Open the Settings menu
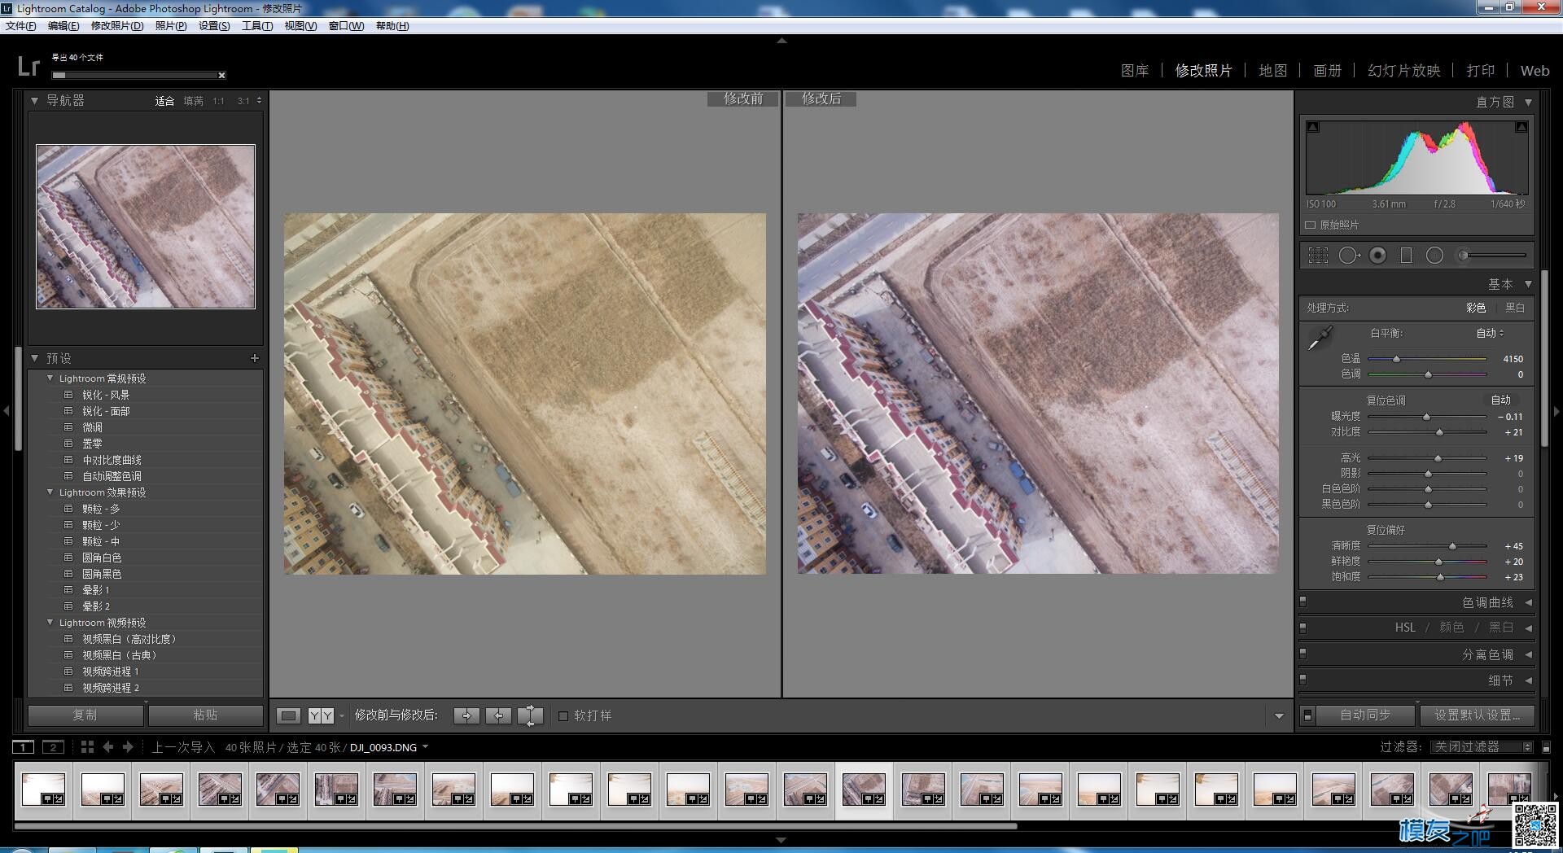1563x853 pixels. point(214,26)
